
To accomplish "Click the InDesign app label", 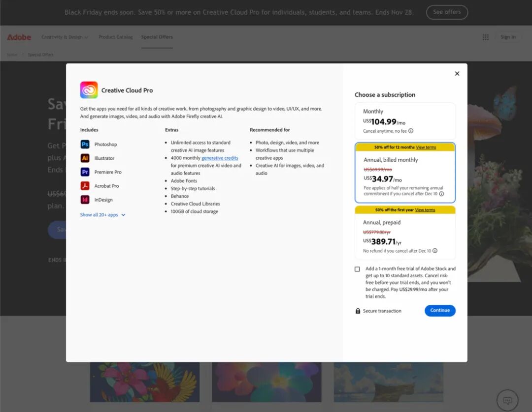I will pyautogui.click(x=103, y=200).
